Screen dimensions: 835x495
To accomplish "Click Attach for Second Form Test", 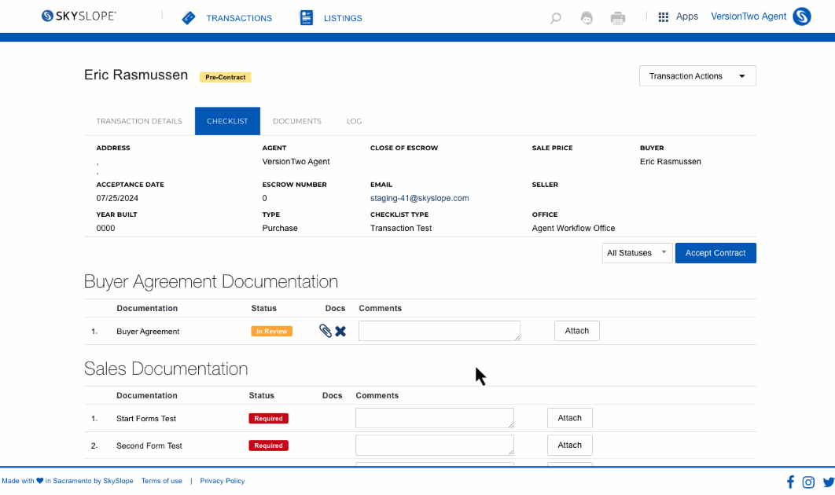I will [x=569, y=445].
